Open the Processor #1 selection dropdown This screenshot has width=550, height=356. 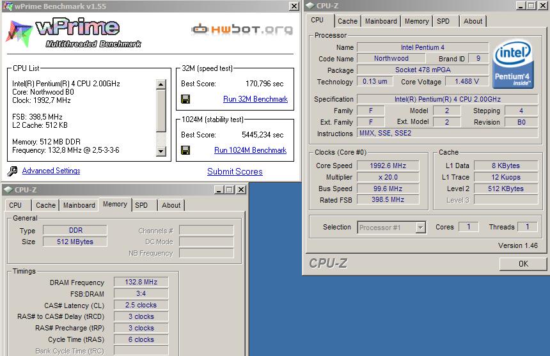pyautogui.click(x=421, y=228)
